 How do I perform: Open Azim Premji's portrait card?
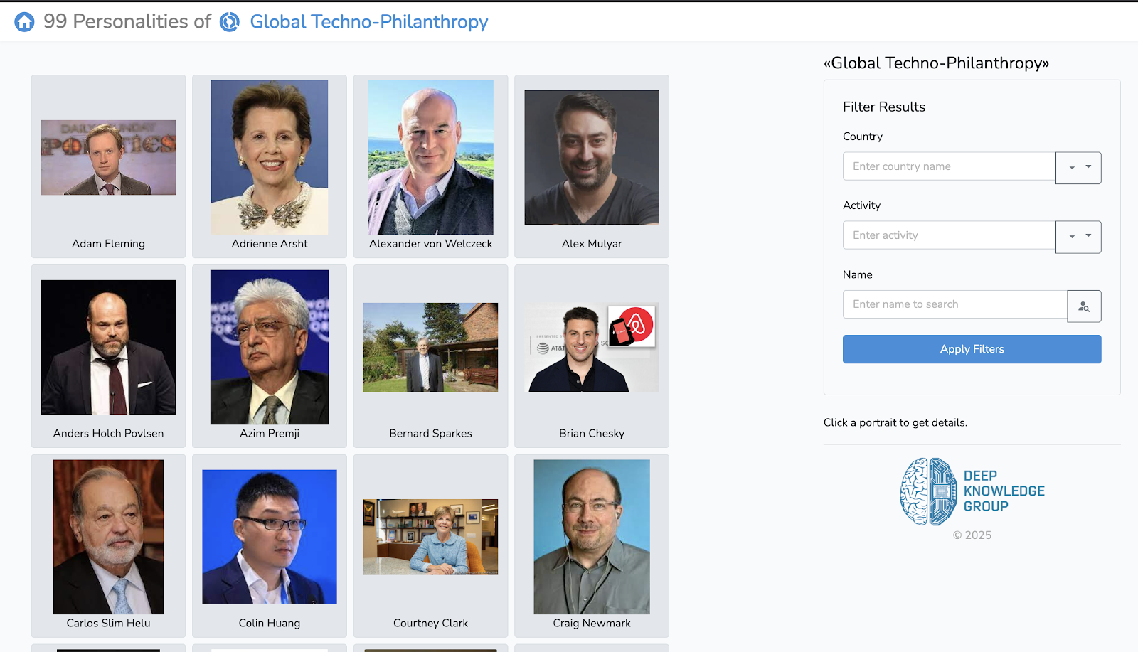270,347
